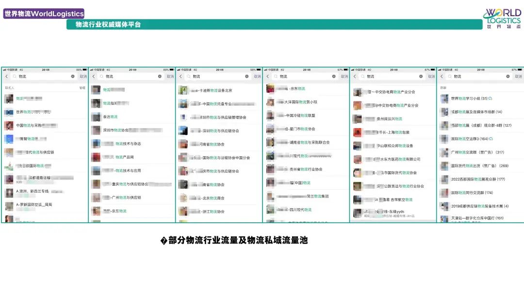Clear search text on screen listing 厦门市物流协会
This screenshot has height=295, width=524.
point(334,77)
